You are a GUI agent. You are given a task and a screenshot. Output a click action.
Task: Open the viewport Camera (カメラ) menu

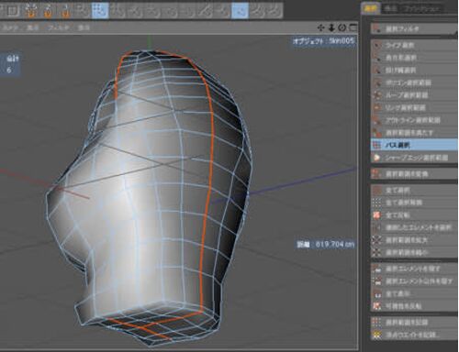10,27
